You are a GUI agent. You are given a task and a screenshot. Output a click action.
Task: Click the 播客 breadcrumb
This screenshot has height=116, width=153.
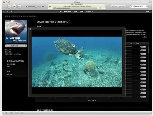7,16
